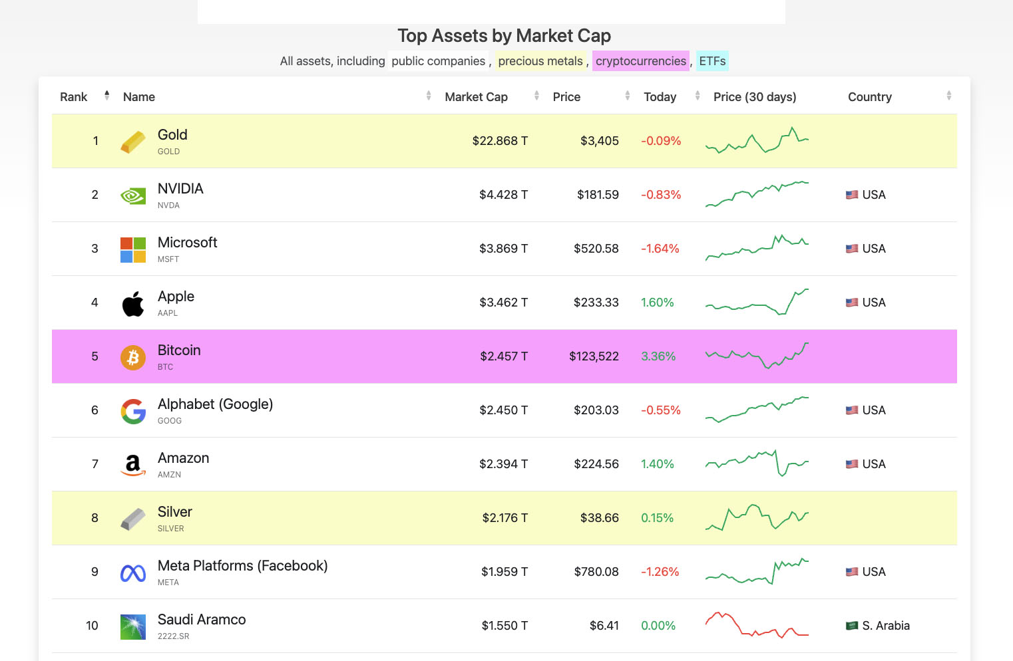Image resolution: width=1013 pixels, height=661 pixels.
Task: View the Bitcoin 30-day price chart
Action: coord(757,356)
